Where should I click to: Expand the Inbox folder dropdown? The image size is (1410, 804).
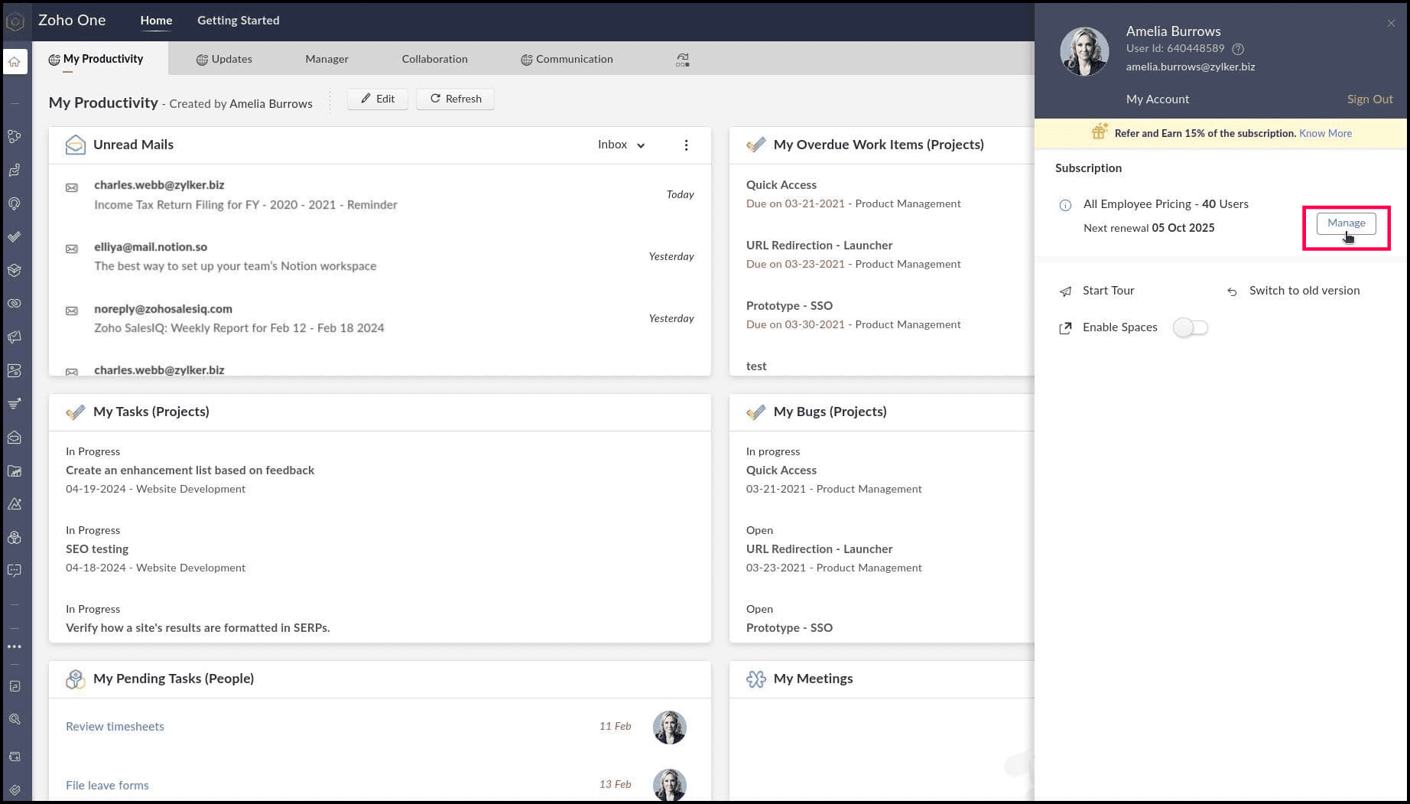621,145
